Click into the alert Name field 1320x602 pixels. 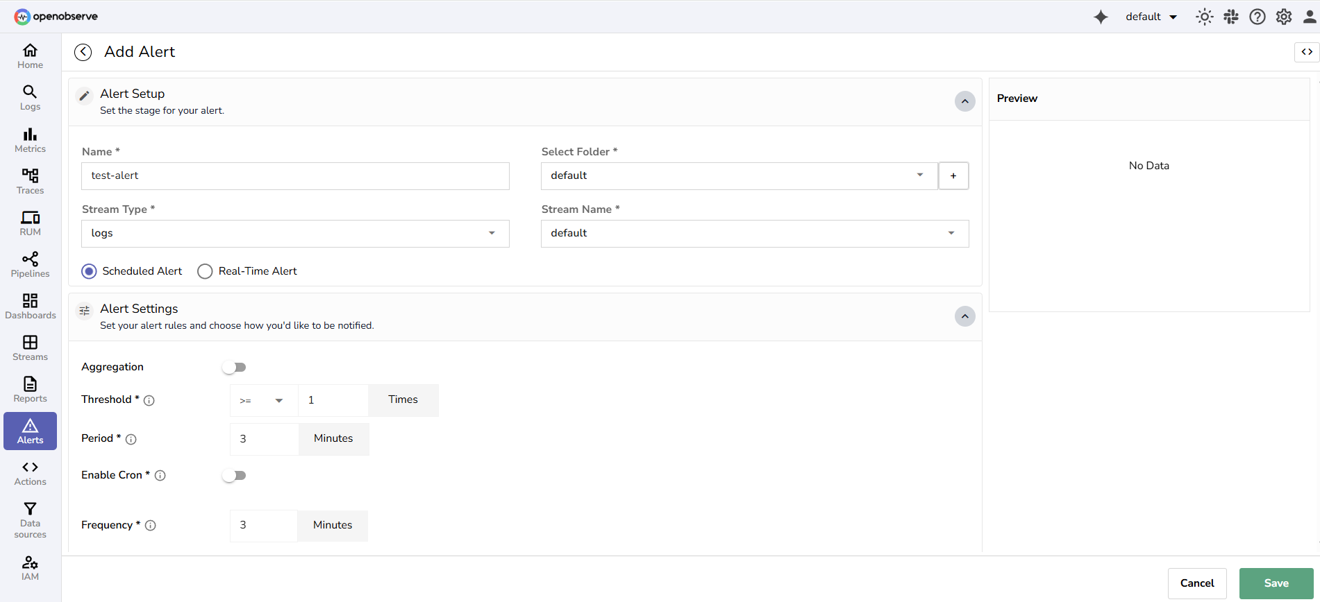[x=295, y=176]
